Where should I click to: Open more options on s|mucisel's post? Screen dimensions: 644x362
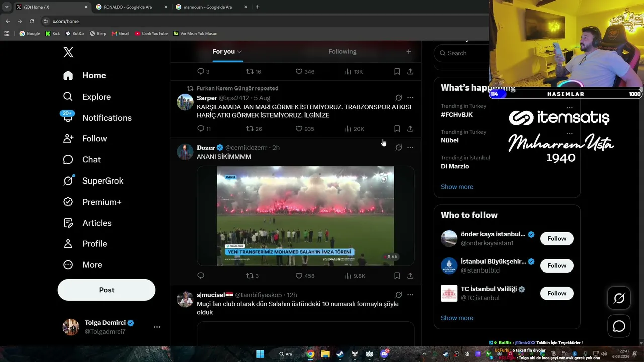(x=410, y=295)
